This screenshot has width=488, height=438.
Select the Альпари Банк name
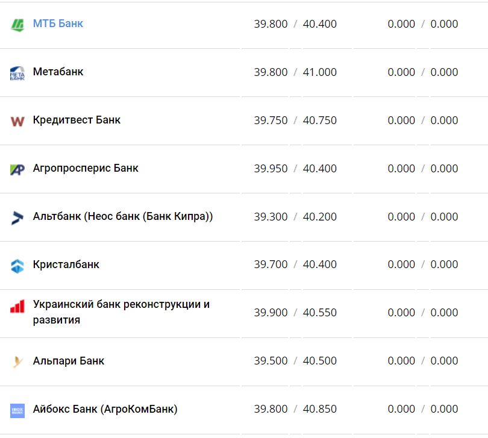tap(69, 361)
